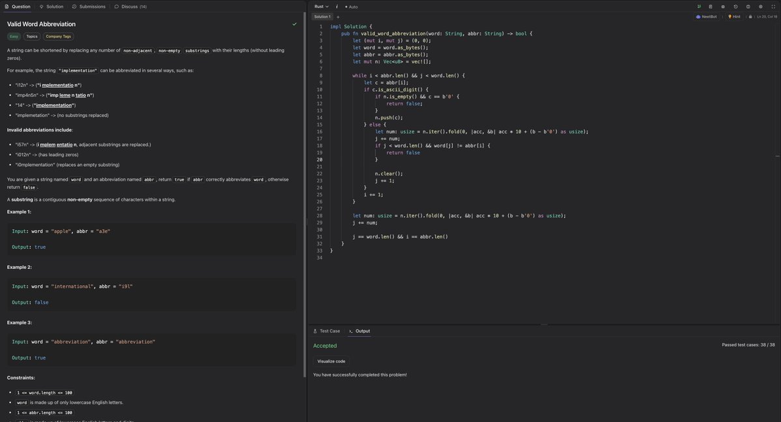The image size is (781, 422).
Task: Click the clipboard notes icon in the editor toolbar
Action: 711,7
